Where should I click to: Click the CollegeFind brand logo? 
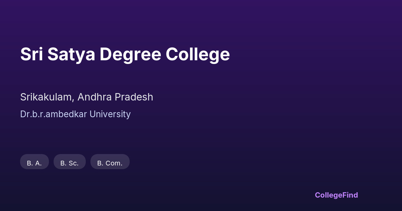(336, 195)
